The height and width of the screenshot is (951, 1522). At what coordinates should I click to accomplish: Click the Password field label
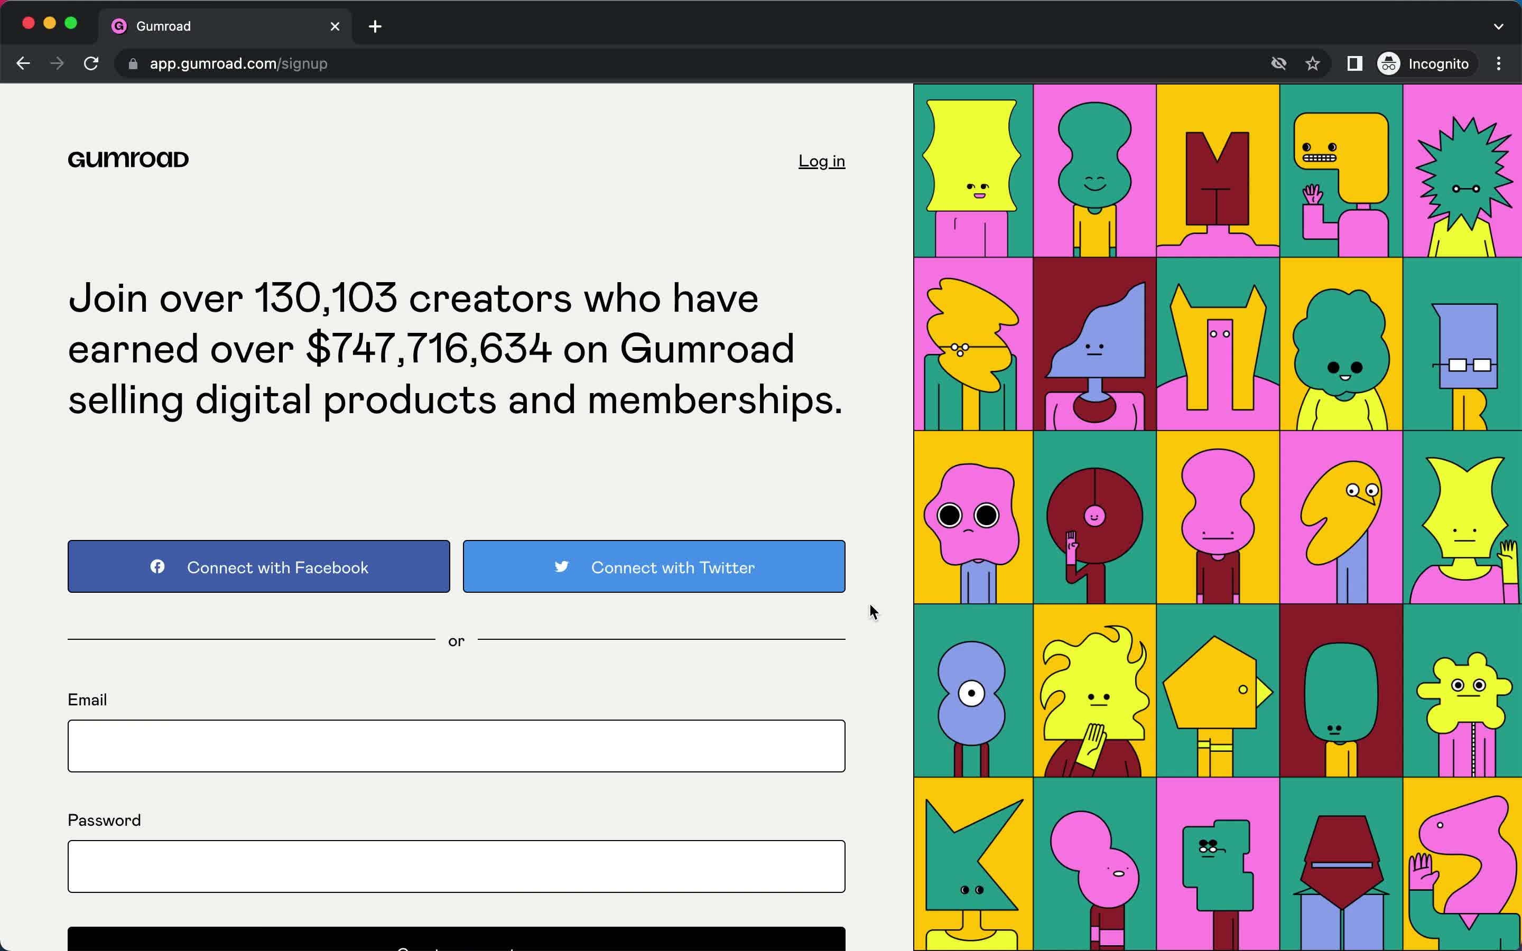[x=105, y=820]
